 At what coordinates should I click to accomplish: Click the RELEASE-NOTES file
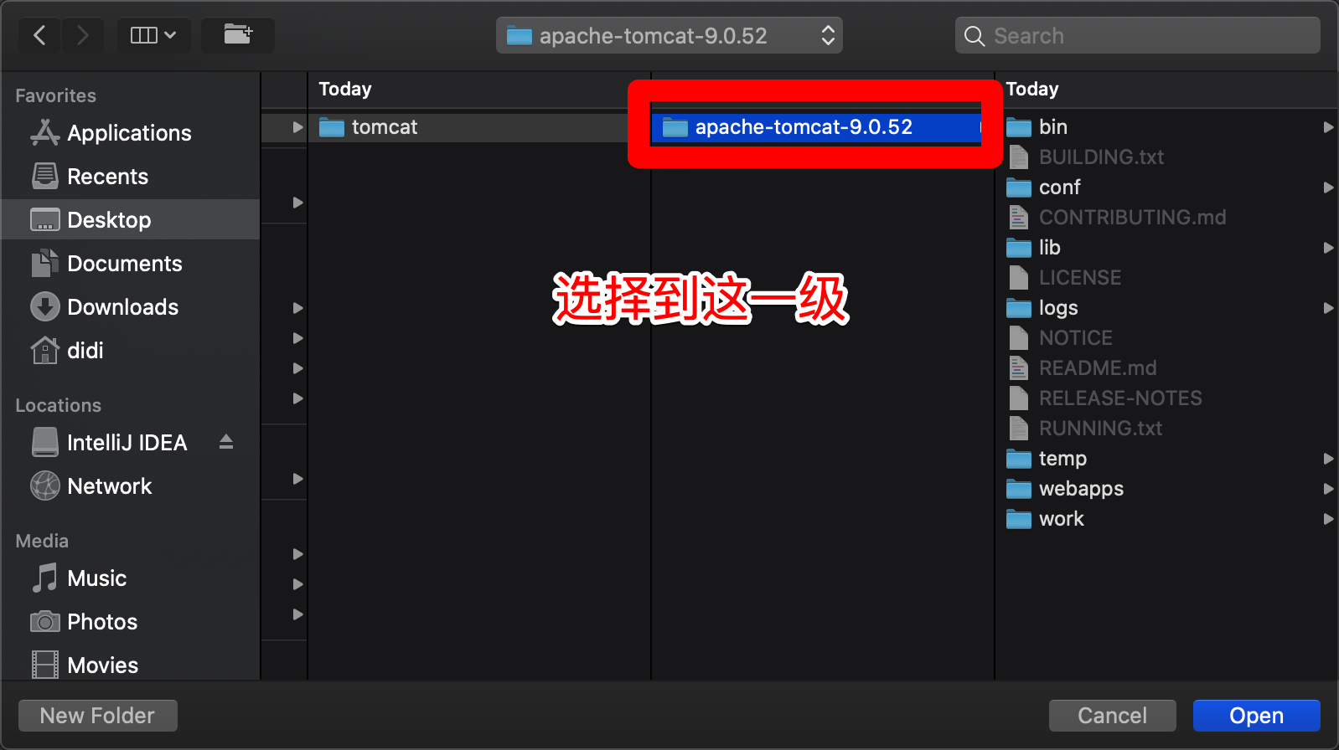[x=1166, y=398]
